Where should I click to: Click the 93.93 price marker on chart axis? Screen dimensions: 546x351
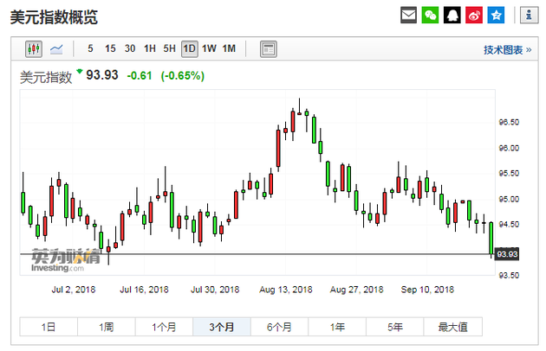(x=507, y=254)
